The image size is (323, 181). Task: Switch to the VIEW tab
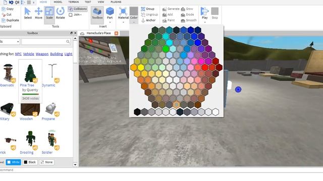click(101, 2)
